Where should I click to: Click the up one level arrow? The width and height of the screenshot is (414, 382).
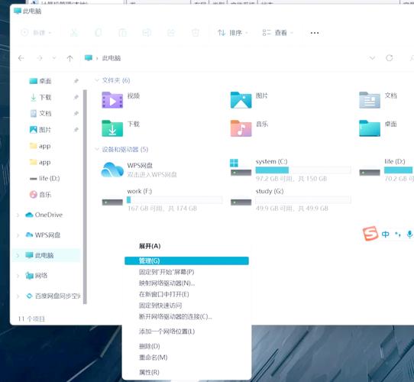[x=70, y=58]
